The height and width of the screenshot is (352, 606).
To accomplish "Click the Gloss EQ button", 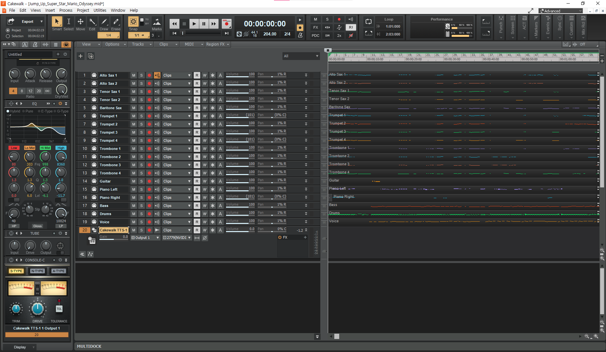I will click(x=38, y=226).
